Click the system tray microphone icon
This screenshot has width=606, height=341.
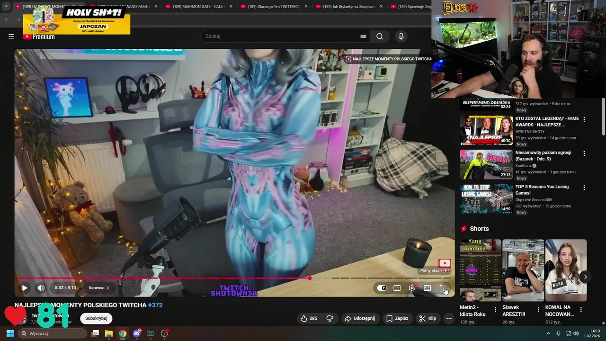point(558,333)
